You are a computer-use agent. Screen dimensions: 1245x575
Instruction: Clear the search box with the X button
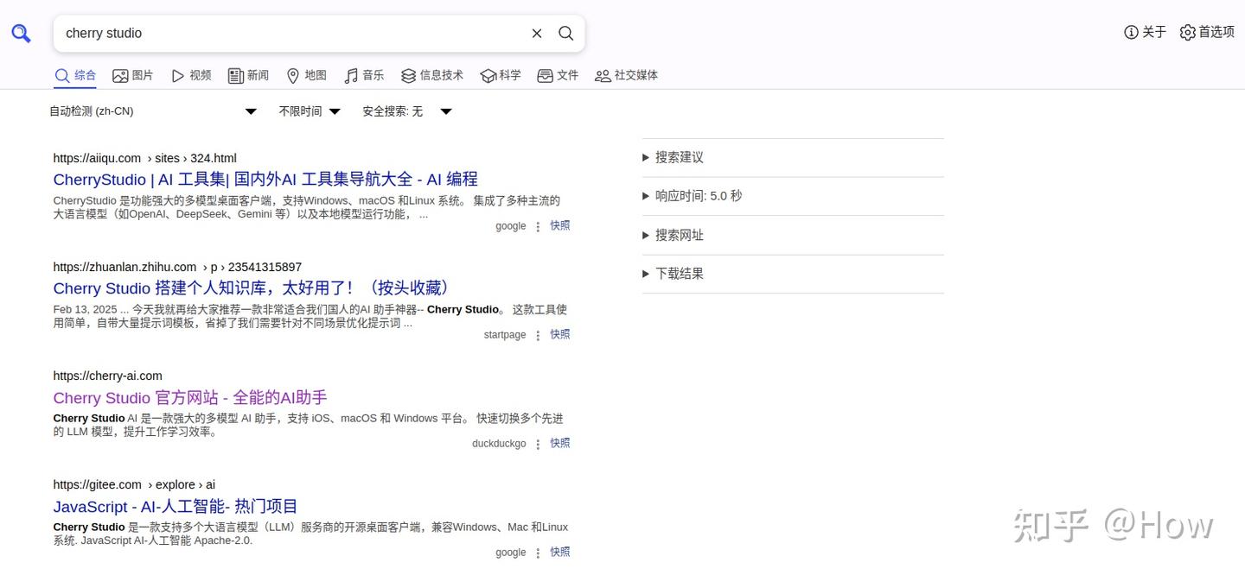coord(536,33)
